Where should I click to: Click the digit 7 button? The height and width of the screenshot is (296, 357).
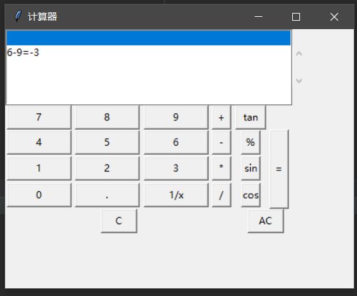click(39, 117)
